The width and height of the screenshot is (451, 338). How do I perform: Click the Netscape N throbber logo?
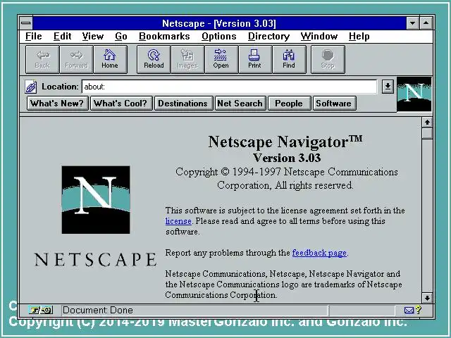point(414,94)
